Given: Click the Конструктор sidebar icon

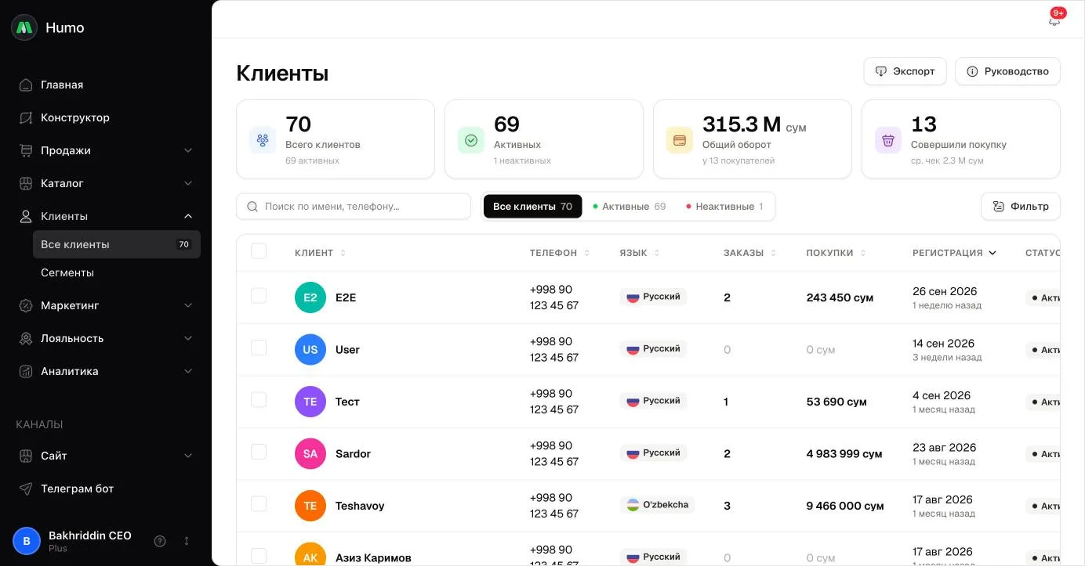Looking at the screenshot, I should pos(26,117).
